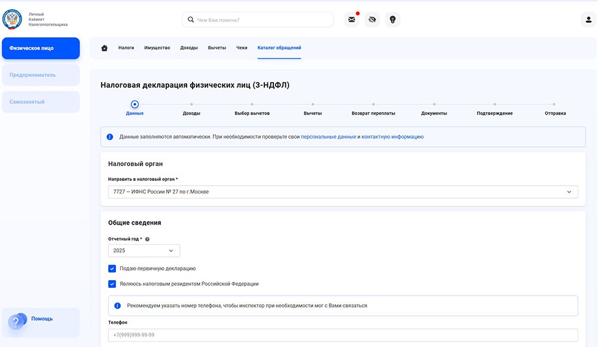Open the messages envelope icon with notification
598x347 pixels.
(352, 19)
